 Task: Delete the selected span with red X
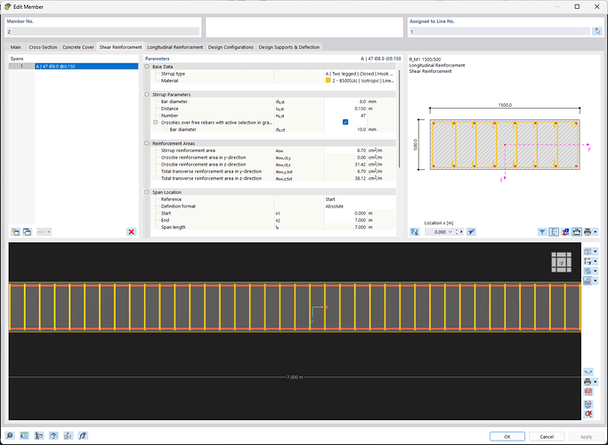pyautogui.click(x=132, y=231)
